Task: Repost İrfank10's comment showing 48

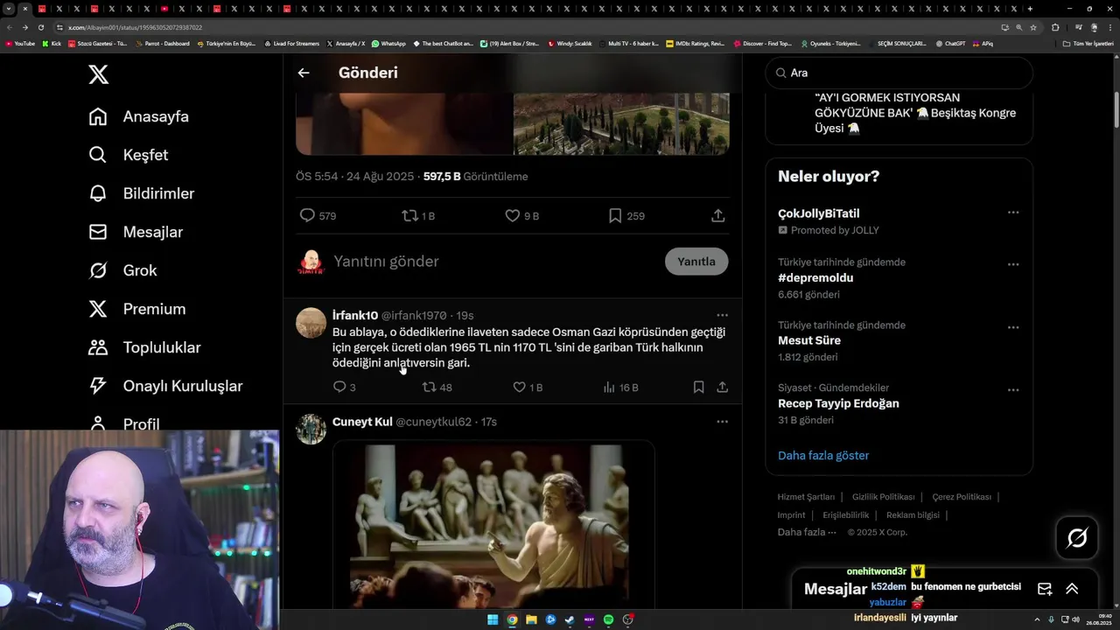Action: (x=437, y=387)
